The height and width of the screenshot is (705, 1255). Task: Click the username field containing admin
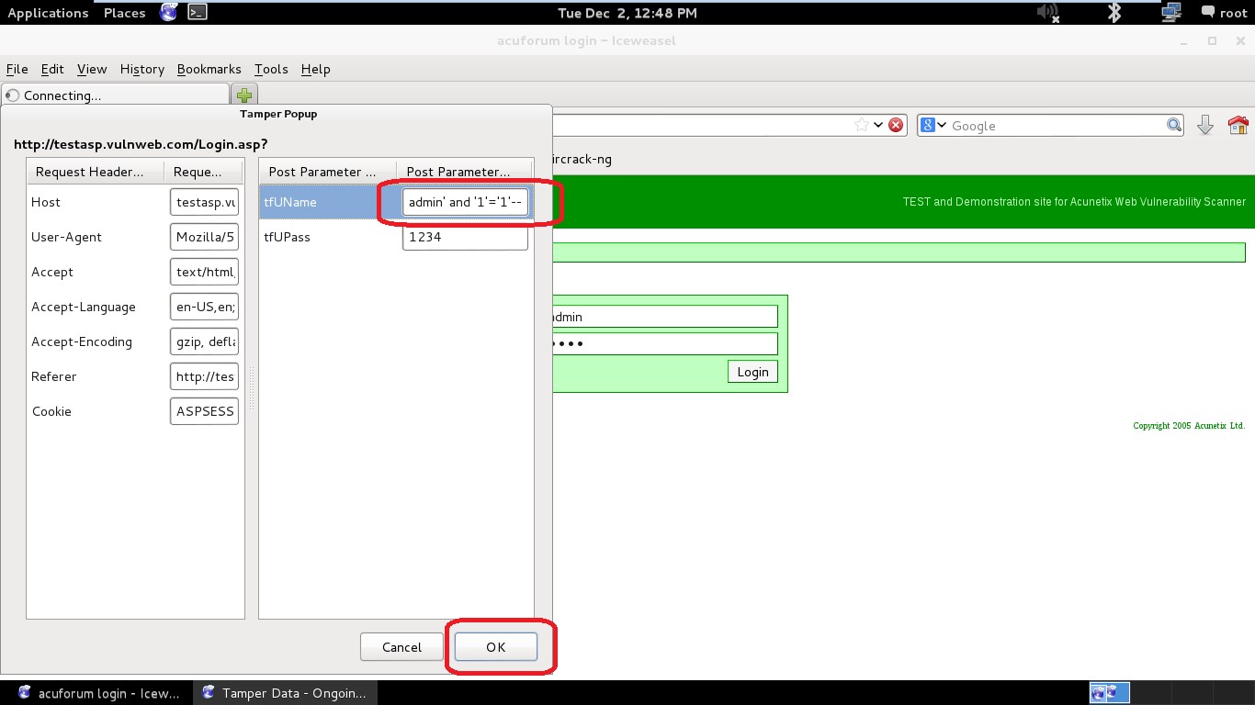[663, 317]
